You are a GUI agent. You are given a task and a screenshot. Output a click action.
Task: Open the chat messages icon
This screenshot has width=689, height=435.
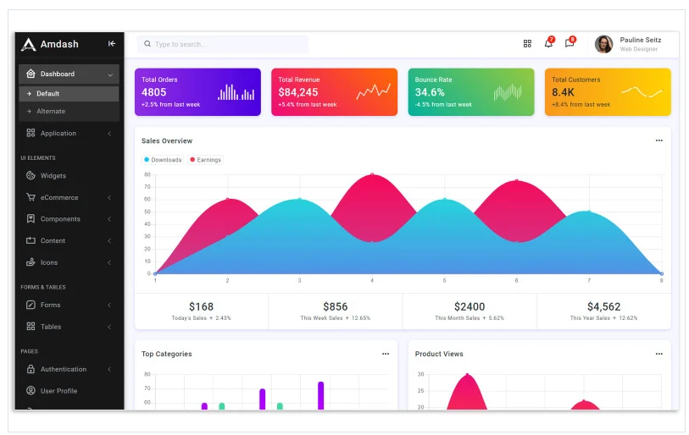click(x=570, y=44)
